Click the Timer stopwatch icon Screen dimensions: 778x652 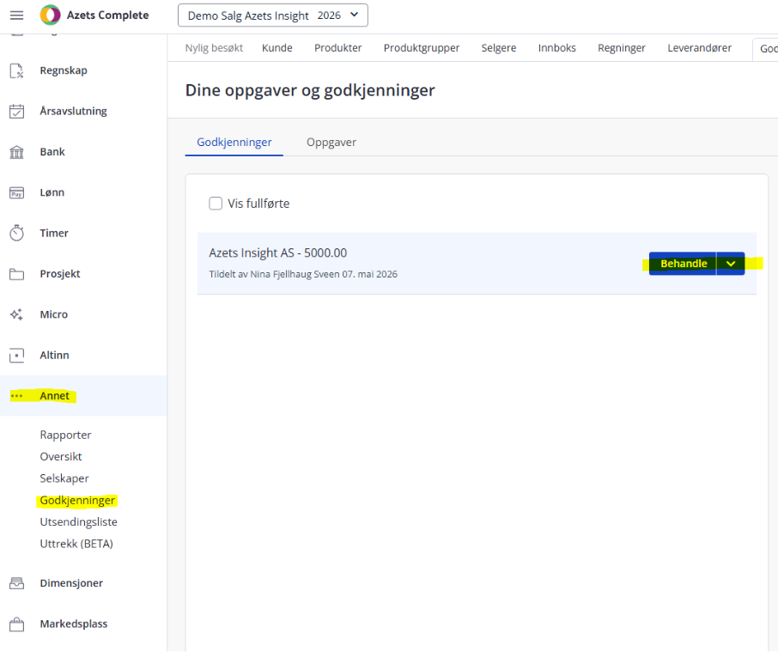[x=16, y=233]
